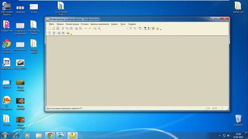Viewport: 248px width, 139px height.
Task: Click the blue windows list toolbar icon
Action: point(140,29)
